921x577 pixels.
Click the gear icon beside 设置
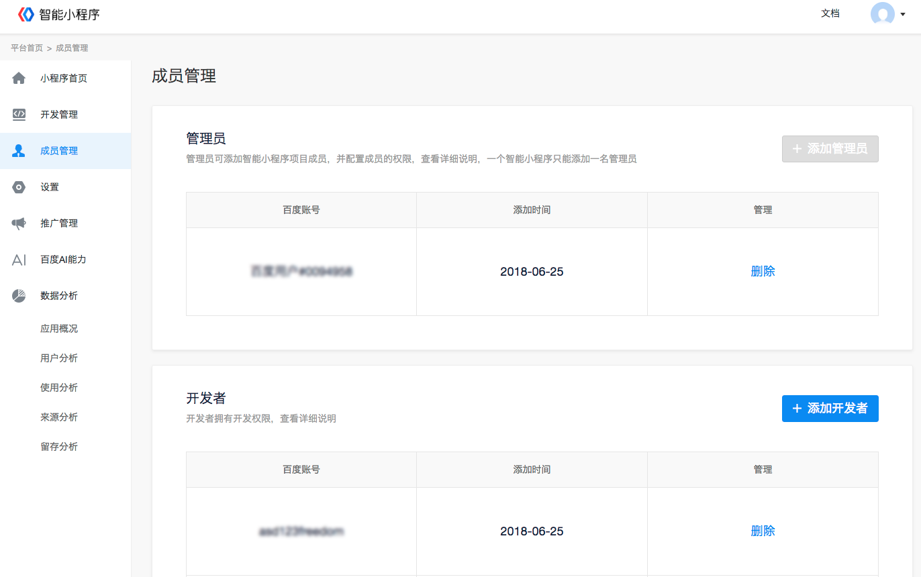coord(19,187)
